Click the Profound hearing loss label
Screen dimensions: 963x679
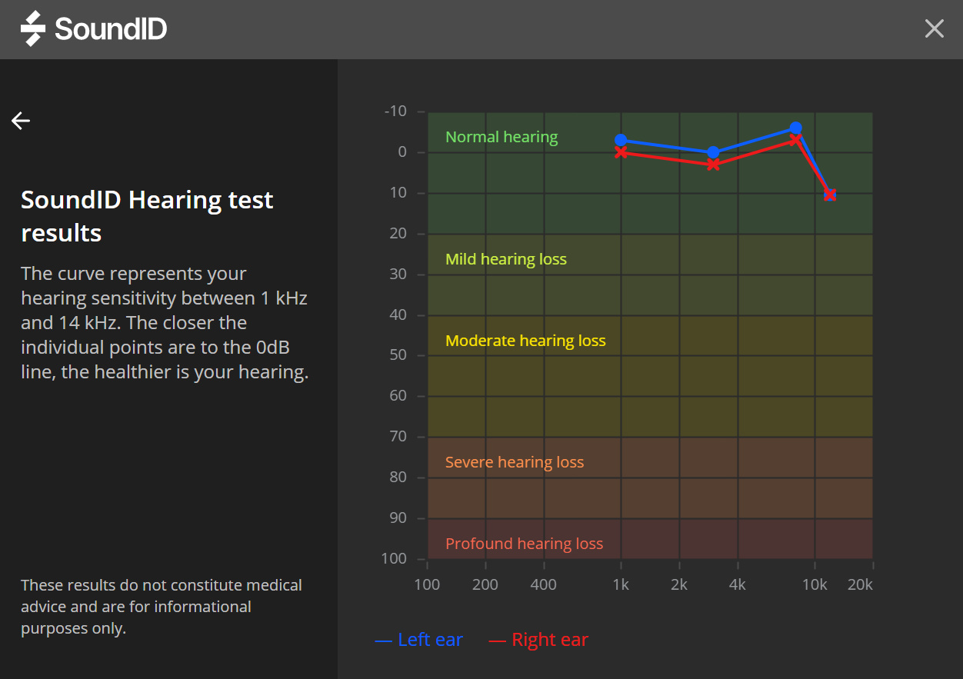(x=524, y=544)
